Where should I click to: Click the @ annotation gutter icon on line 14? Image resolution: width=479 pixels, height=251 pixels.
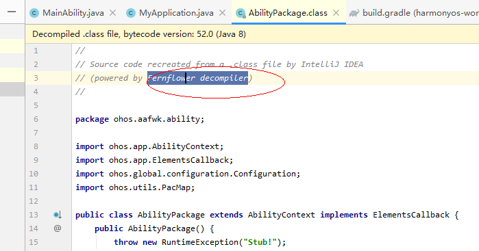click(x=58, y=228)
